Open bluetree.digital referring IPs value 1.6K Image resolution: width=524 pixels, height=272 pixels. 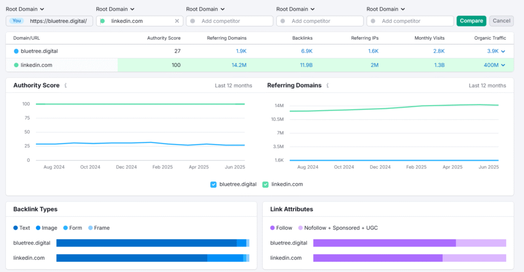[373, 51]
